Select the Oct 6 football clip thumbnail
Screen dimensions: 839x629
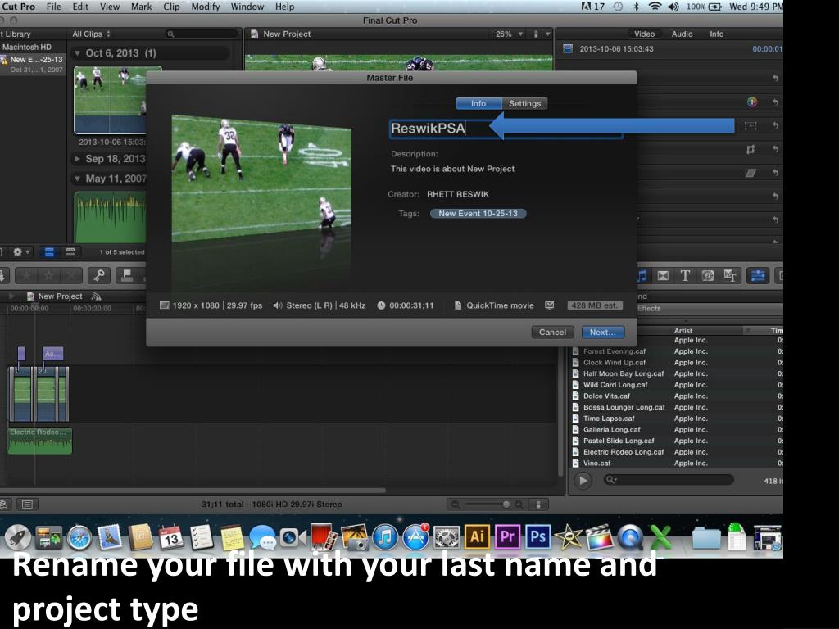[111, 99]
